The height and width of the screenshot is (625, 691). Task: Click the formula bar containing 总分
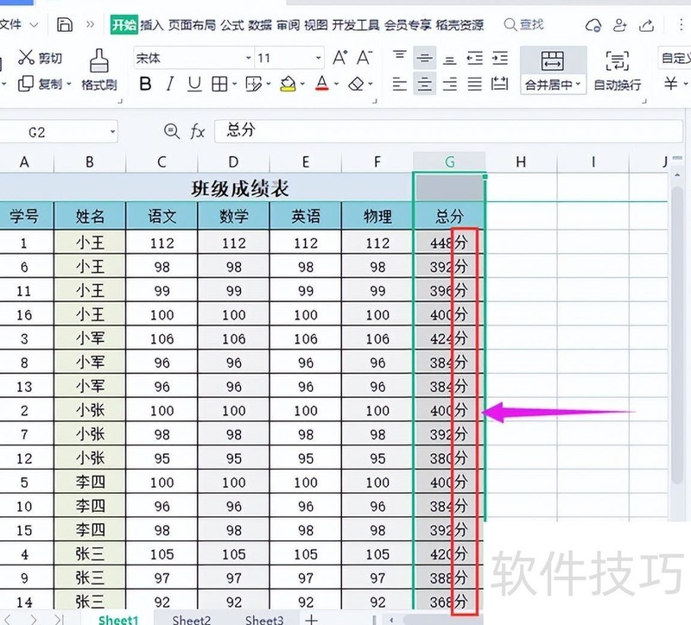click(x=448, y=131)
